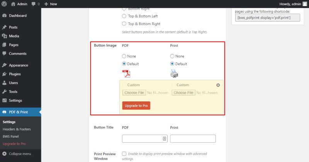Screen dimensions: 309x162
Task: Choose File for custom Print image
Action: [183, 93]
